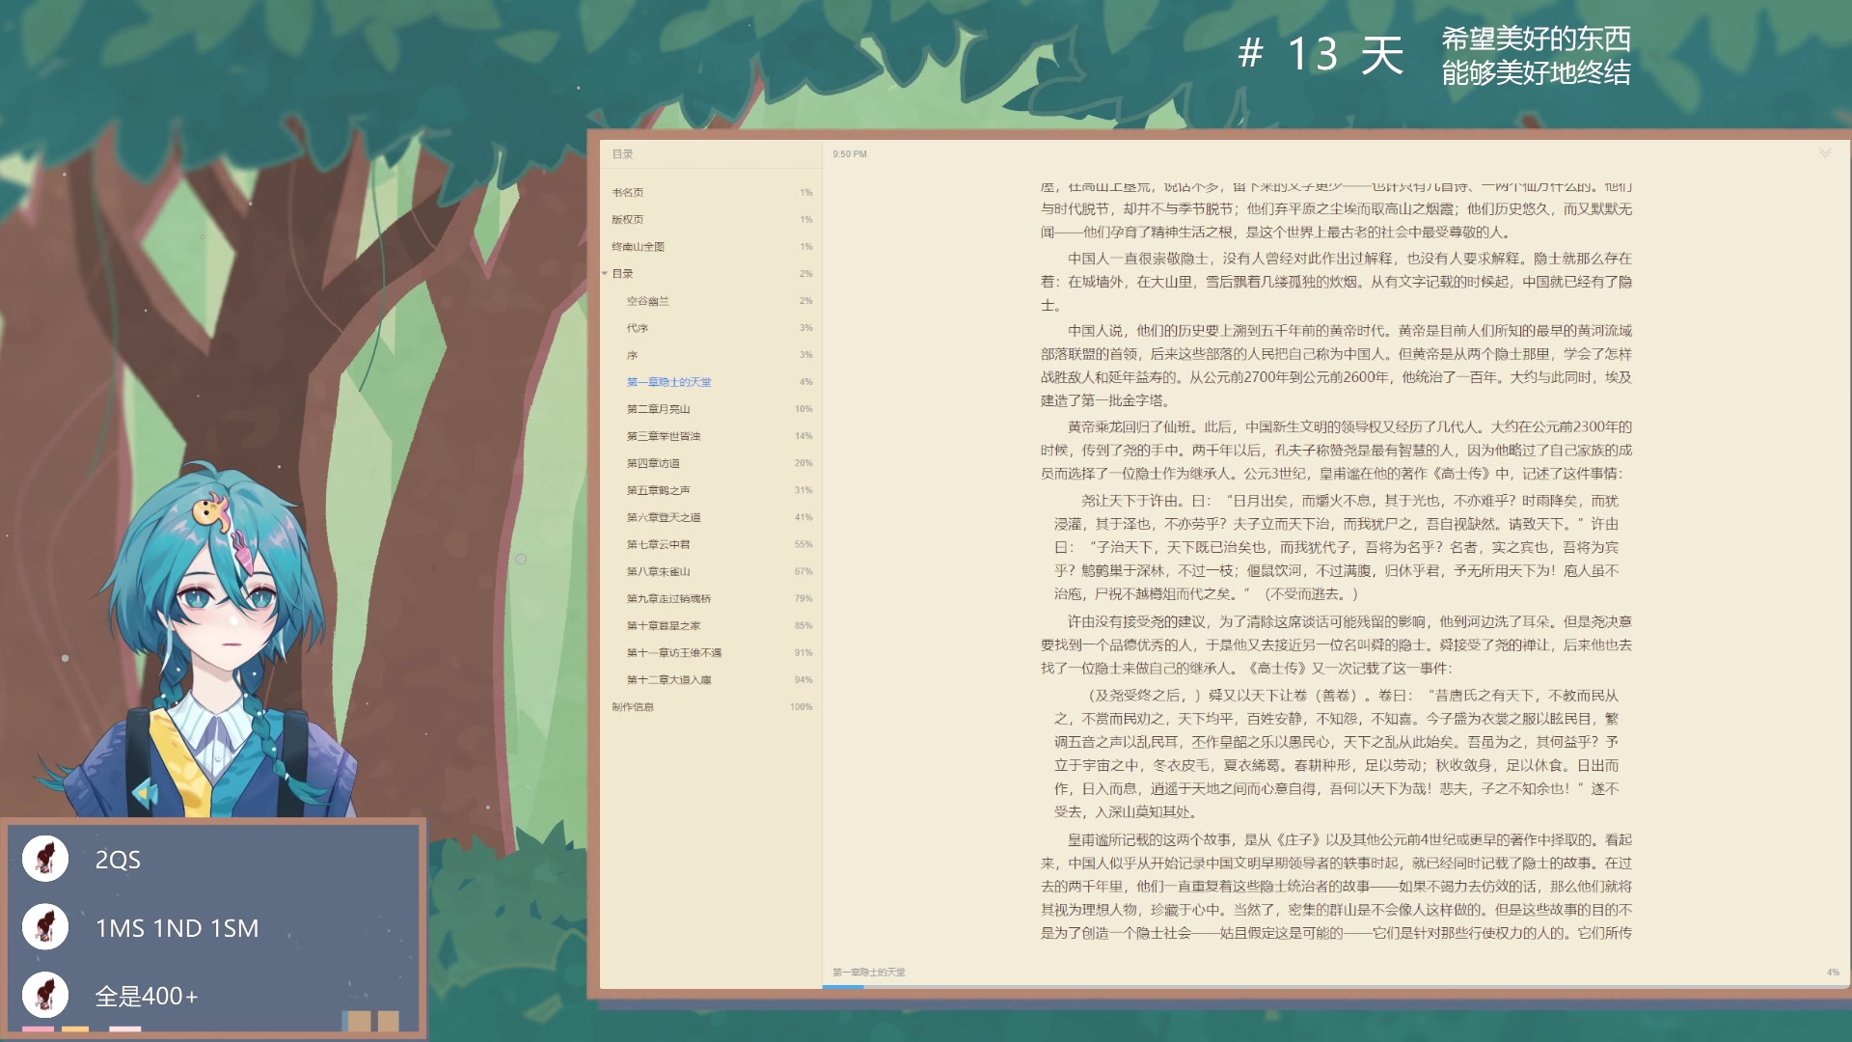Open chapter 第三章举世皆浊
This screenshot has height=1042, width=1852.
(711, 436)
